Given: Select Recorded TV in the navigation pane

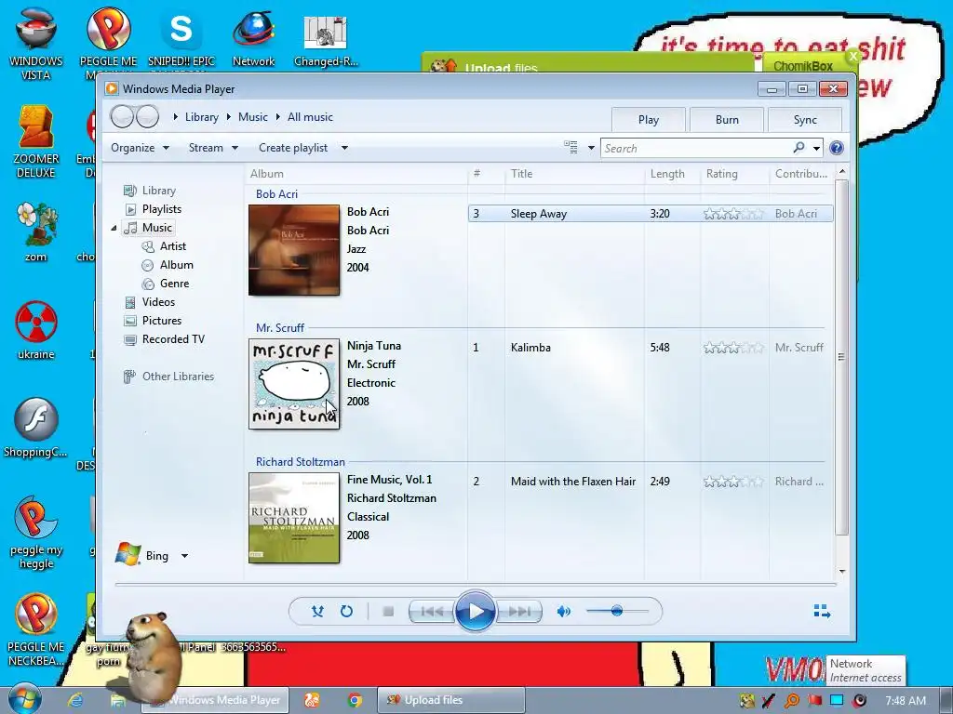Looking at the screenshot, I should pos(173,339).
